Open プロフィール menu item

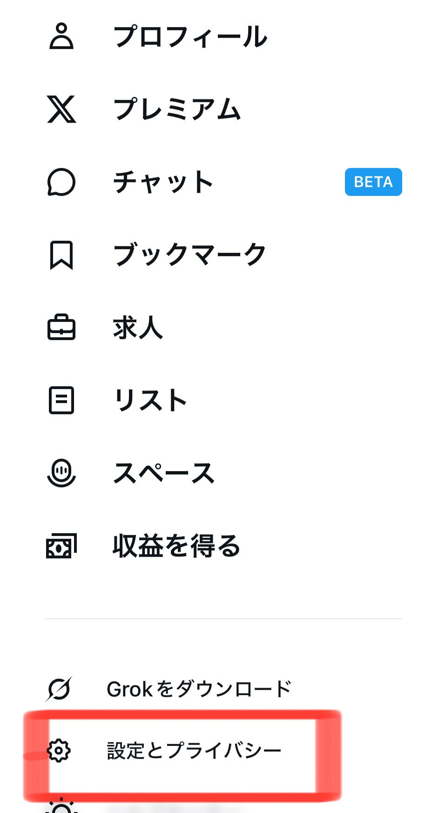[191, 36]
